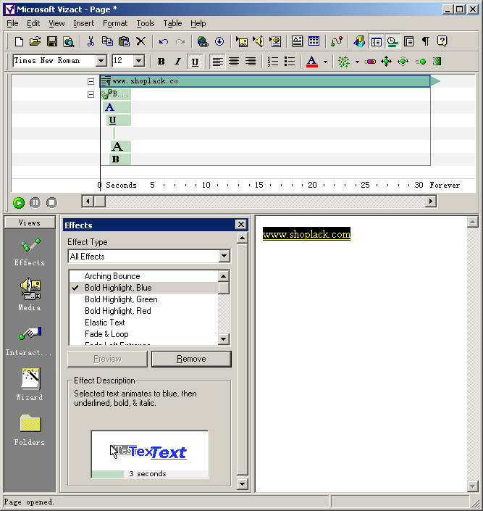Open the All Effects type dropdown
The height and width of the screenshot is (511, 483).
click(224, 256)
